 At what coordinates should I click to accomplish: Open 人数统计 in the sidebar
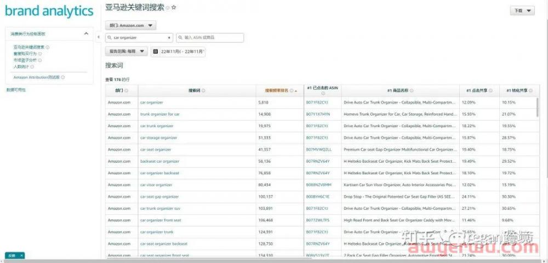[21, 66]
